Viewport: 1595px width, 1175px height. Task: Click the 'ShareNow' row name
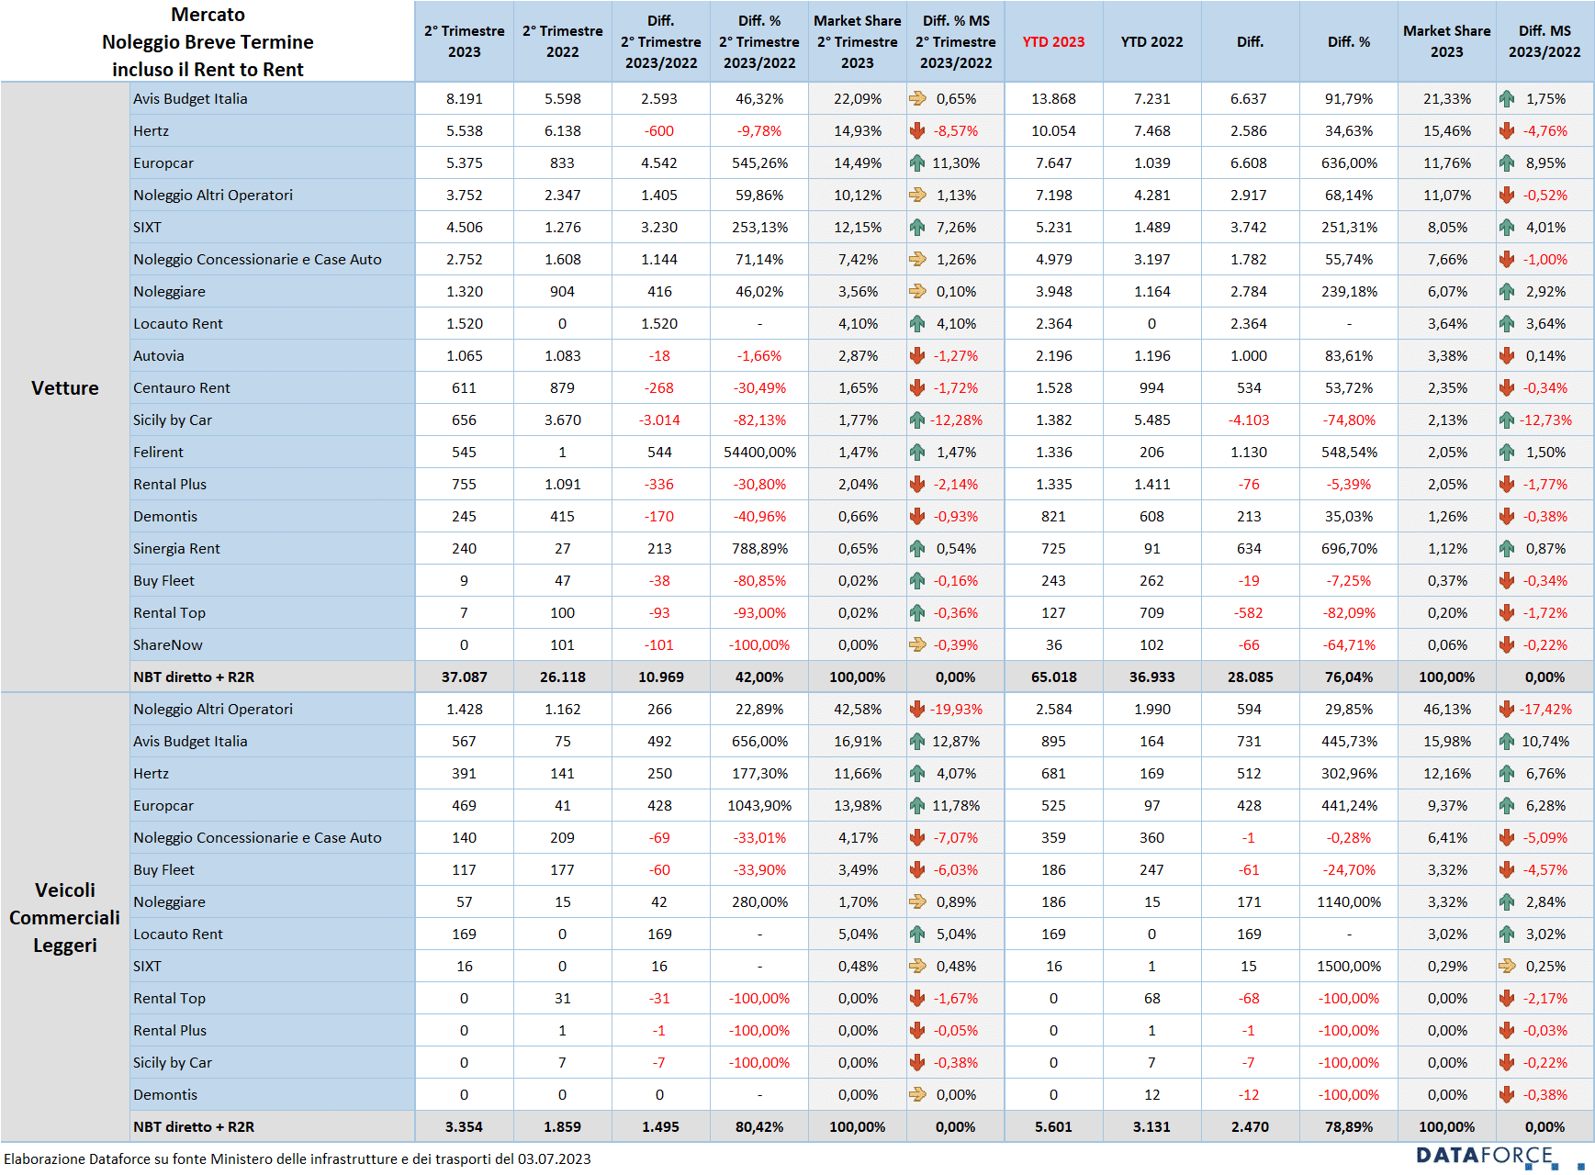tap(168, 644)
